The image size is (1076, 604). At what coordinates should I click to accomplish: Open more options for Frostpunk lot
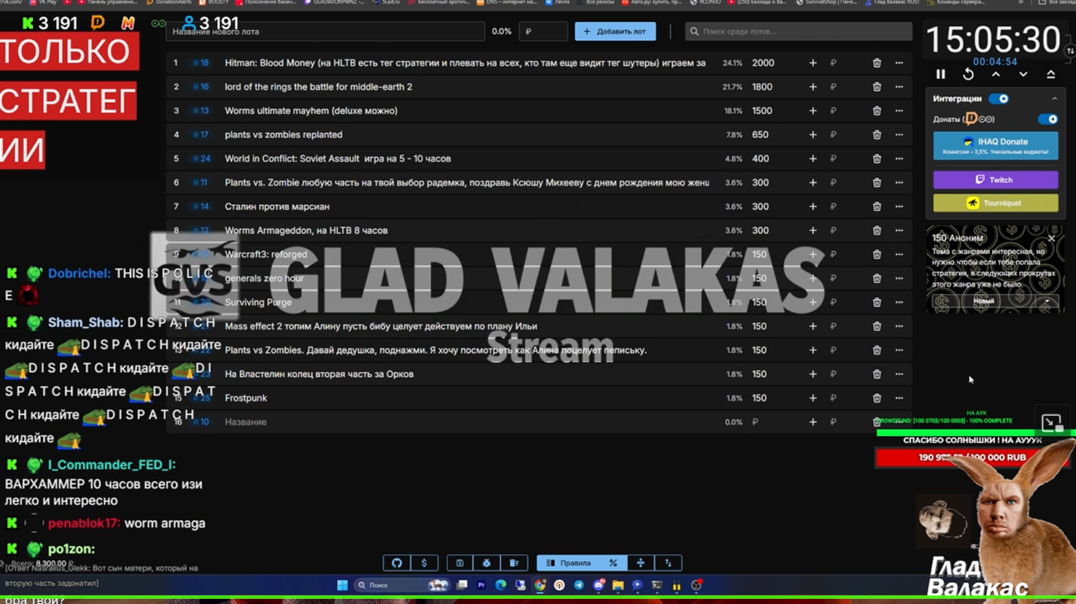[x=899, y=398]
